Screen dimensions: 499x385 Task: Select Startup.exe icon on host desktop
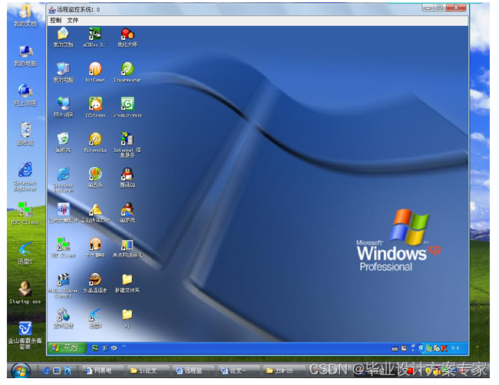pos(25,293)
